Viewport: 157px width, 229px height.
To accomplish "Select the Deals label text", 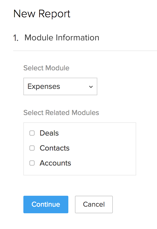I will tap(49, 133).
